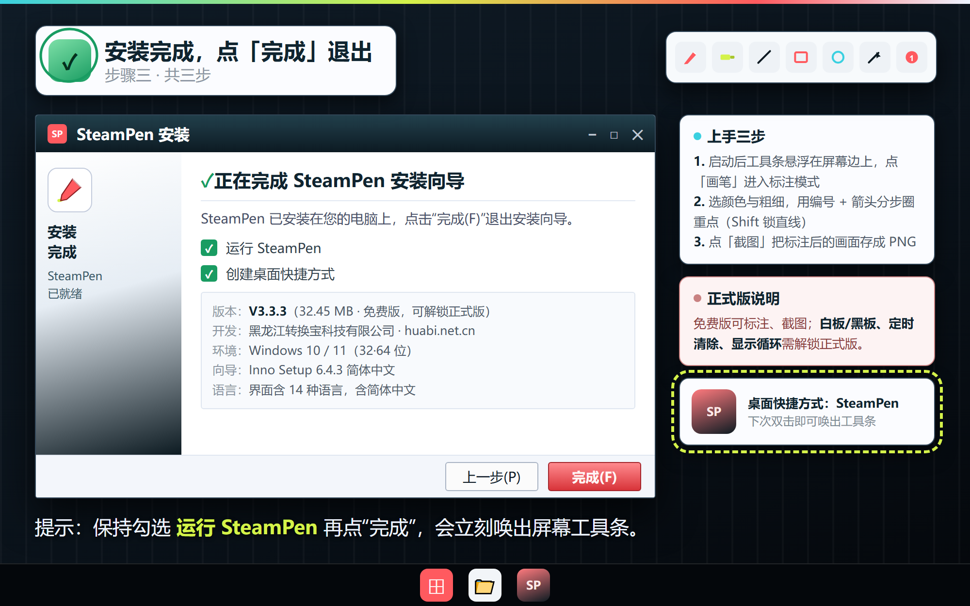Click the 界面含 14 种语言 line
This screenshot has height=606, width=970.
tap(314, 390)
